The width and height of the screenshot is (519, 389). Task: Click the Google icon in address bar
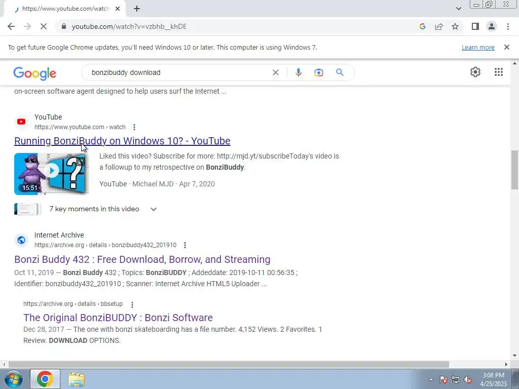coord(422,26)
